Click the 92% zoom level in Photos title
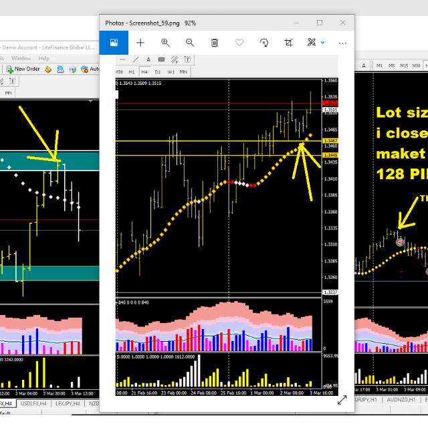The image size is (428, 428). tap(190, 23)
